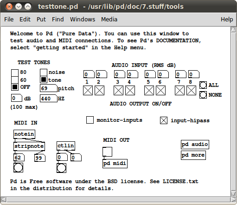Click the second number box under ctlin
This screenshot has width=237, height=205.
(76, 158)
